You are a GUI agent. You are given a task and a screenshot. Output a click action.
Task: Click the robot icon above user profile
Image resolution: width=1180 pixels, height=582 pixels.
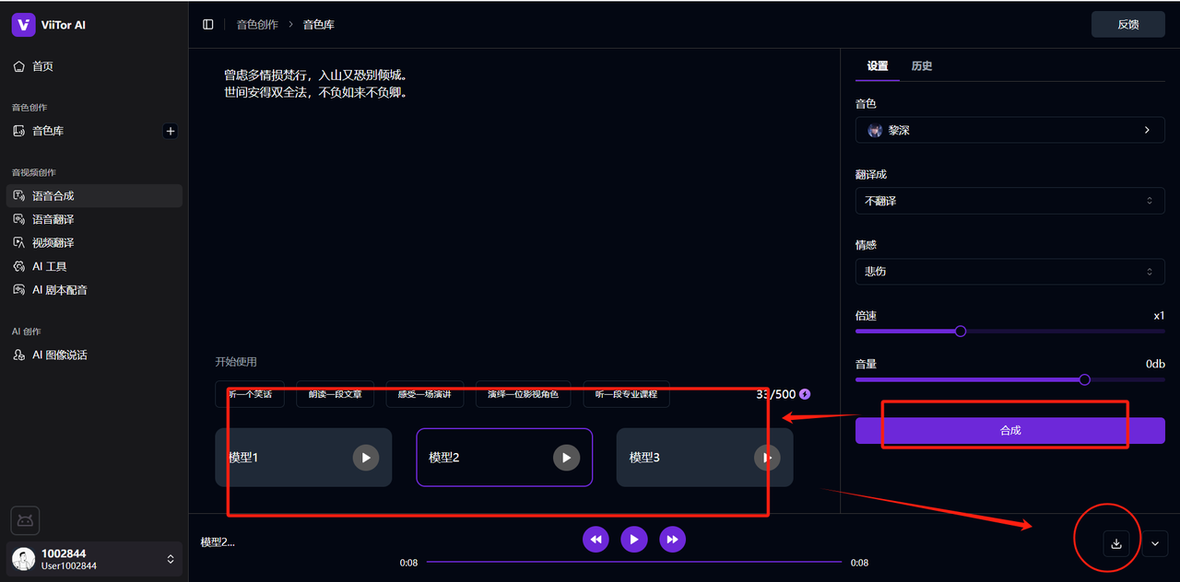[x=25, y=520]
